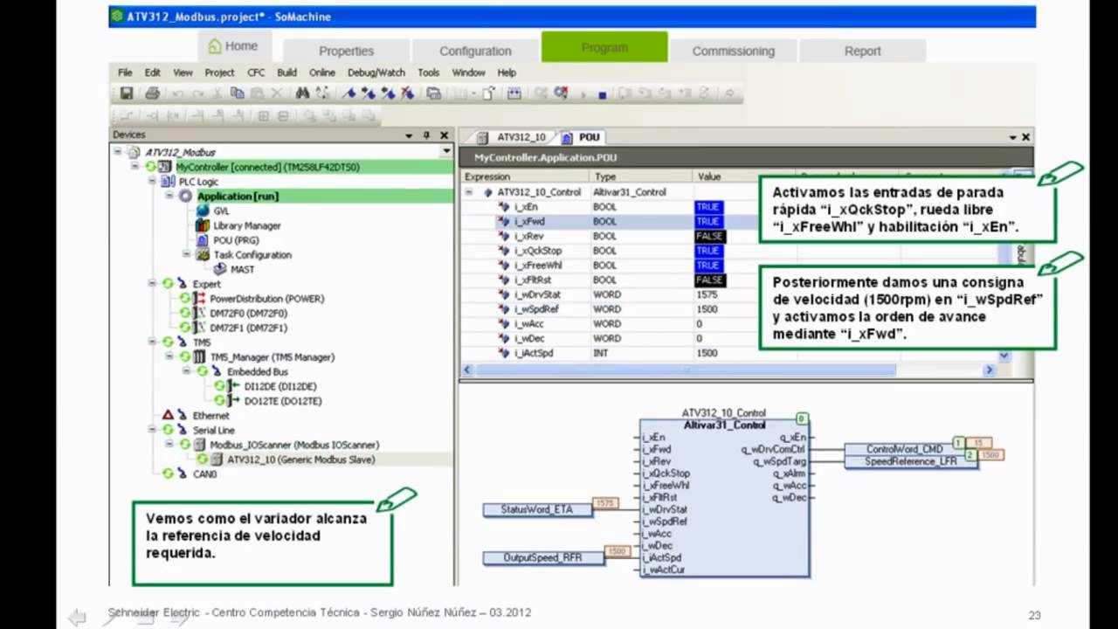Open the Report tab
Viewport: 1118px width, 629px height.
click(x=863, y=51)
